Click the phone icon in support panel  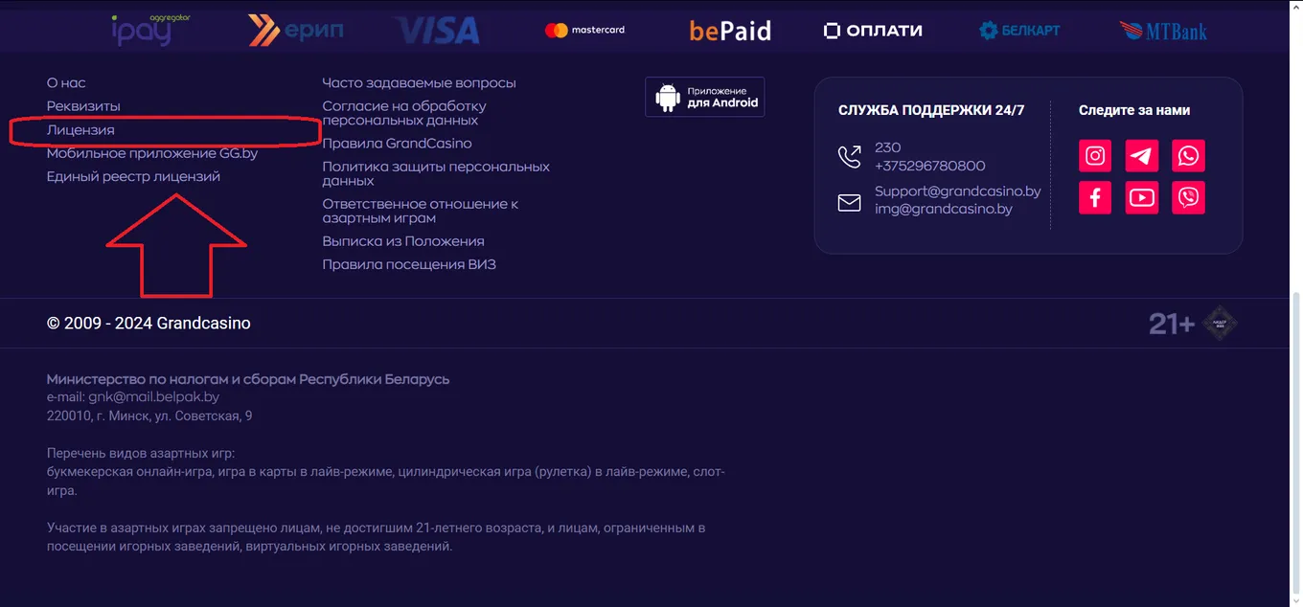click(850, 156)
